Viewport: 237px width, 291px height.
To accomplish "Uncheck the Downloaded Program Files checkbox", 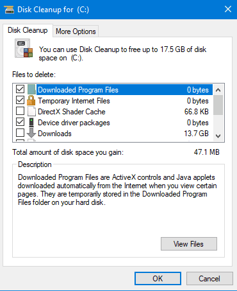I will click(x=20, y=89).
